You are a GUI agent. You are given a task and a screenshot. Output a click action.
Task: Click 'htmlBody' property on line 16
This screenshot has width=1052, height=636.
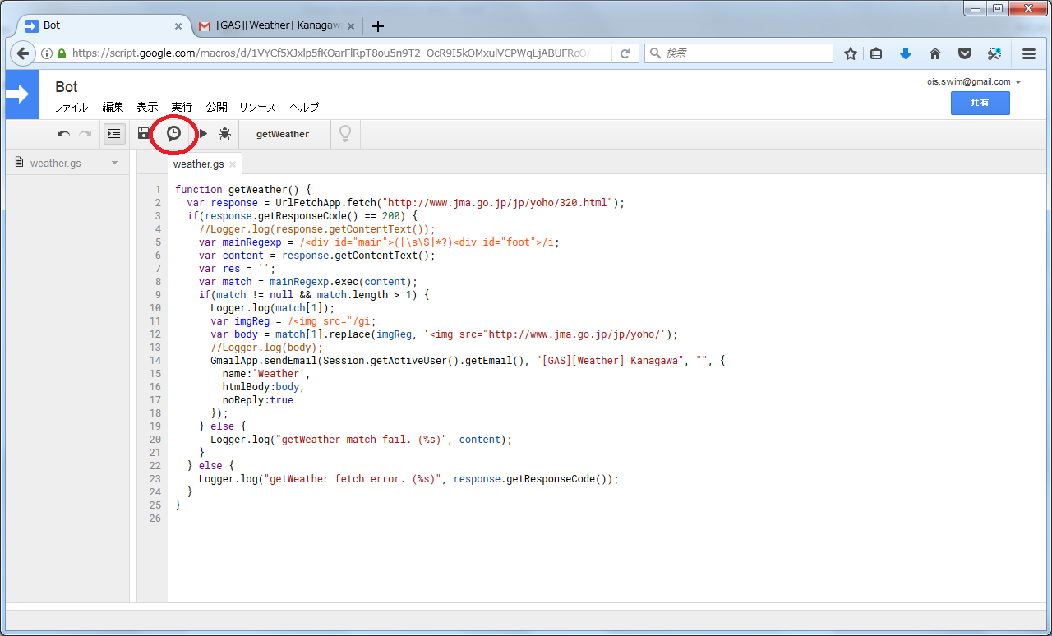[x=248, y=387]
